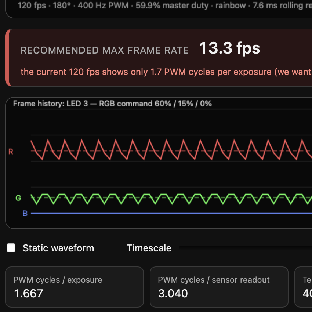Viewport: 312px width, 312px height.
Task: Click the Recommended Max Frame Rate heading
Action: tap(105, 50)
